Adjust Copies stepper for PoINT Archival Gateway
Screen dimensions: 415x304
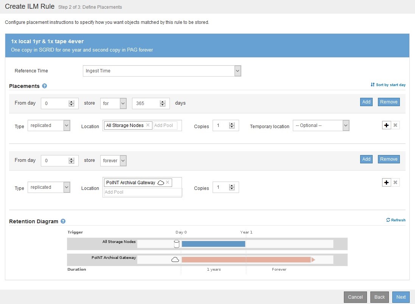pyautogui.click(x=232, y=187)
